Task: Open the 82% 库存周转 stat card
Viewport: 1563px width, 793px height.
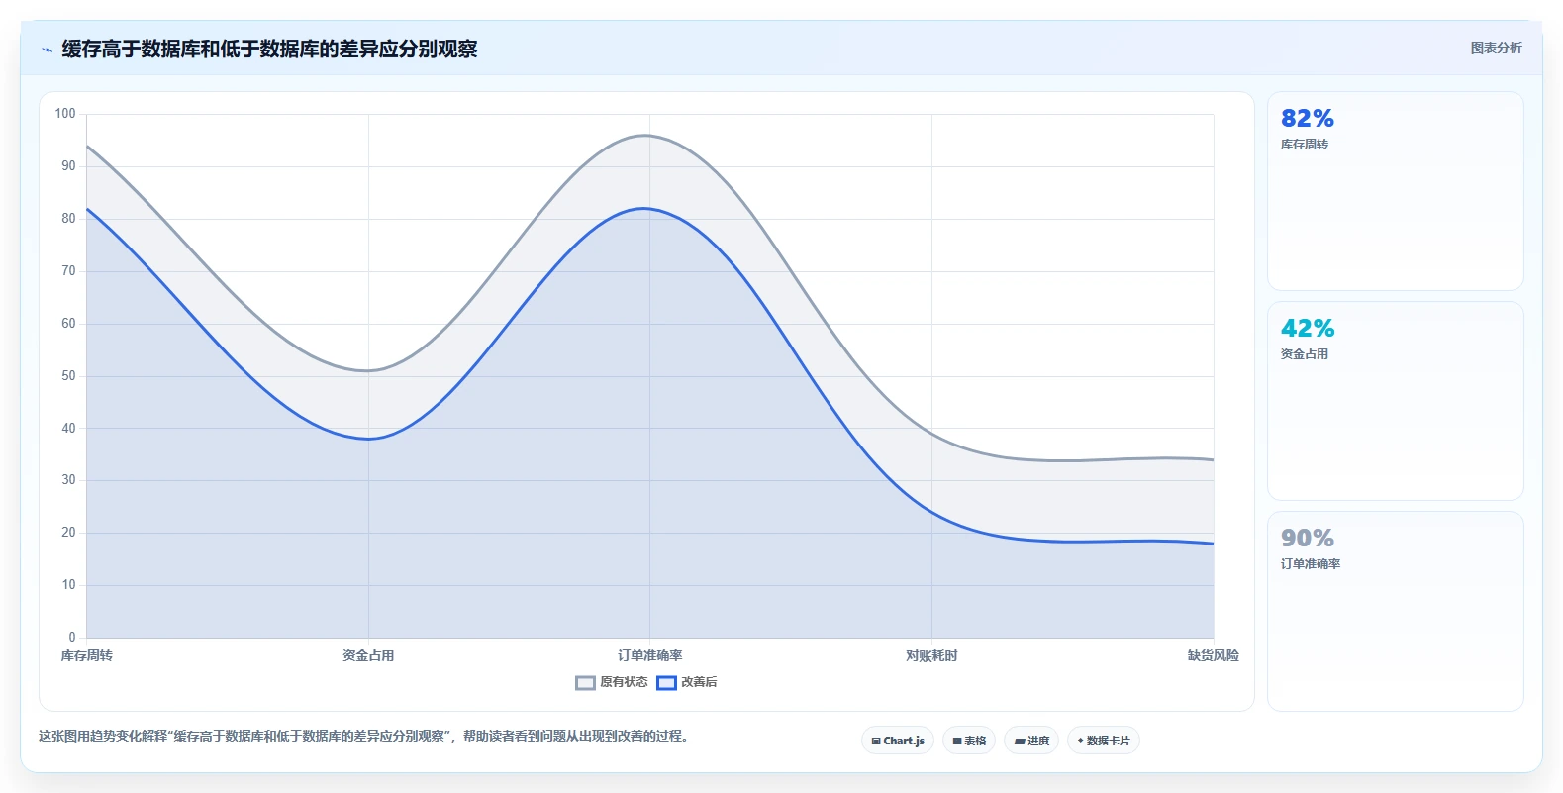Action: click(x=1395, y=191)
